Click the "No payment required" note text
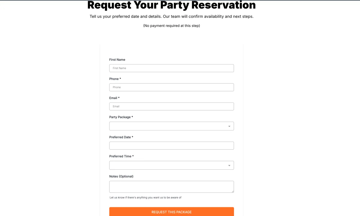This screenshot has height=216, width=360. coord(171,26)
